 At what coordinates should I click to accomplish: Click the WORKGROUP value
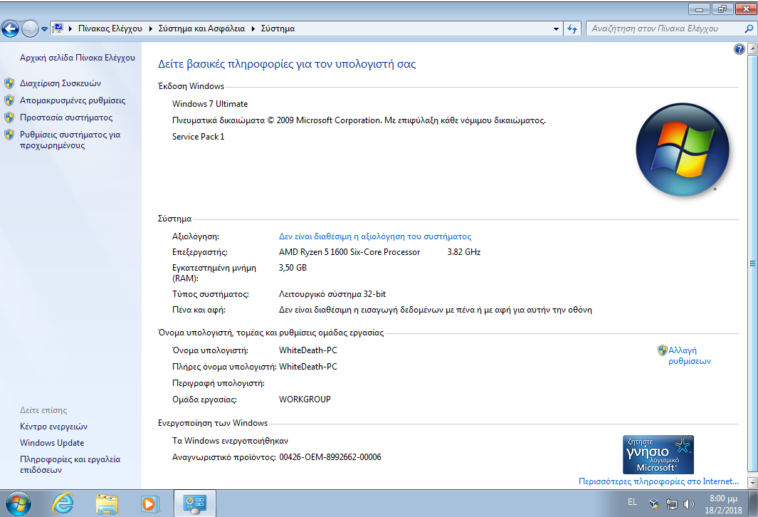click(x=305, y=399)
